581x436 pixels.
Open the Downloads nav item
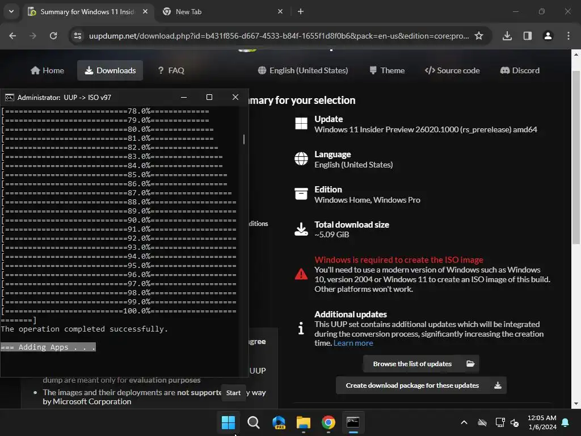(x=110, y=70)
